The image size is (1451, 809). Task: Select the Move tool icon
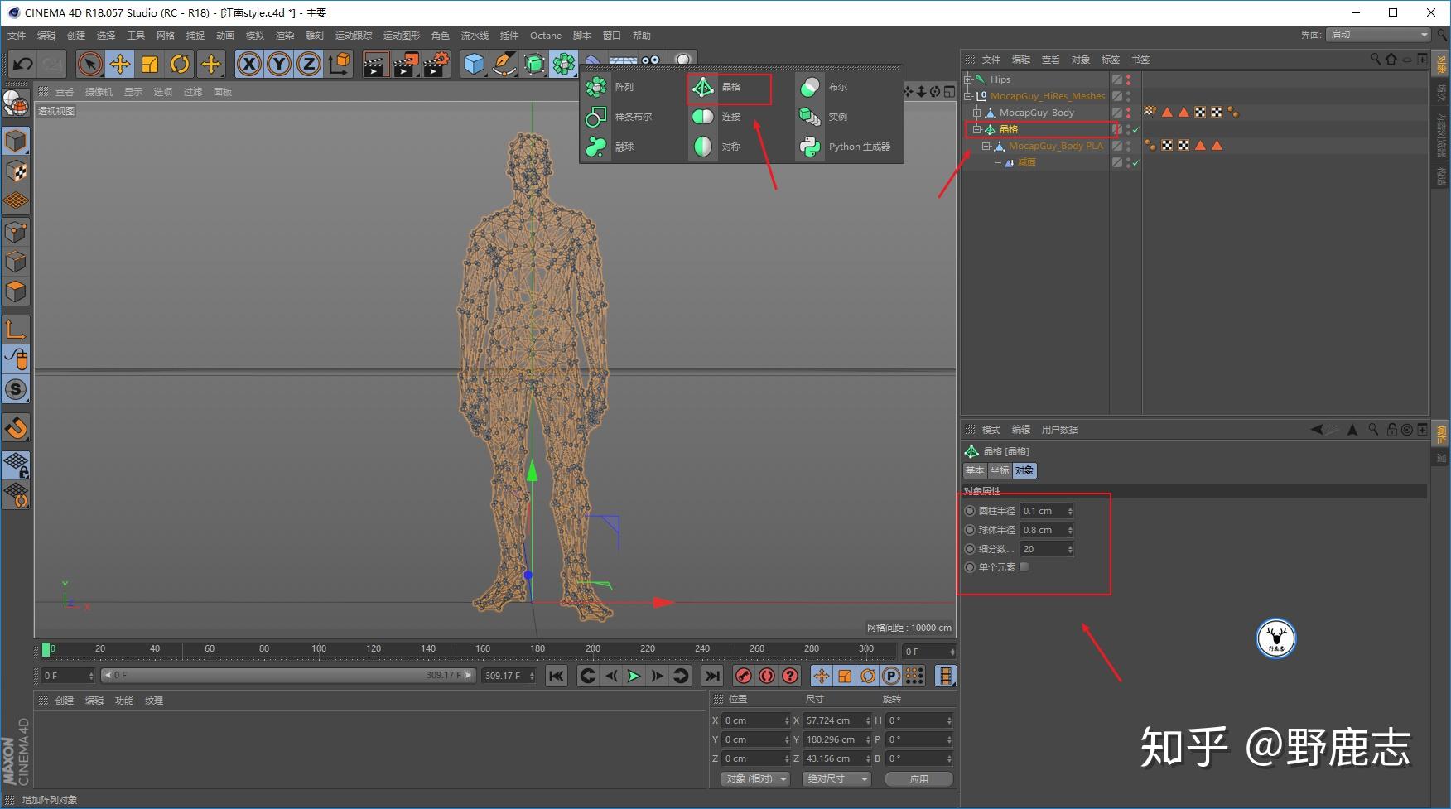point(120,64)
